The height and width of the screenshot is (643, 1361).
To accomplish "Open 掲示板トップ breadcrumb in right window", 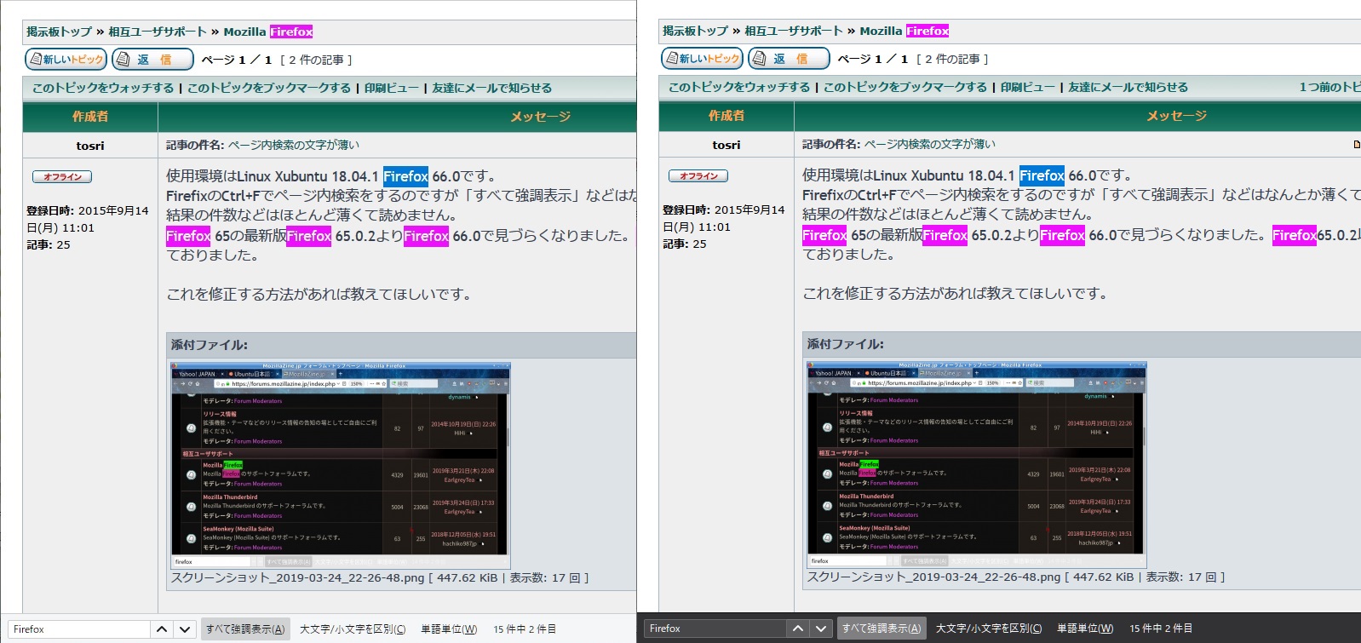I will [695, 31].
